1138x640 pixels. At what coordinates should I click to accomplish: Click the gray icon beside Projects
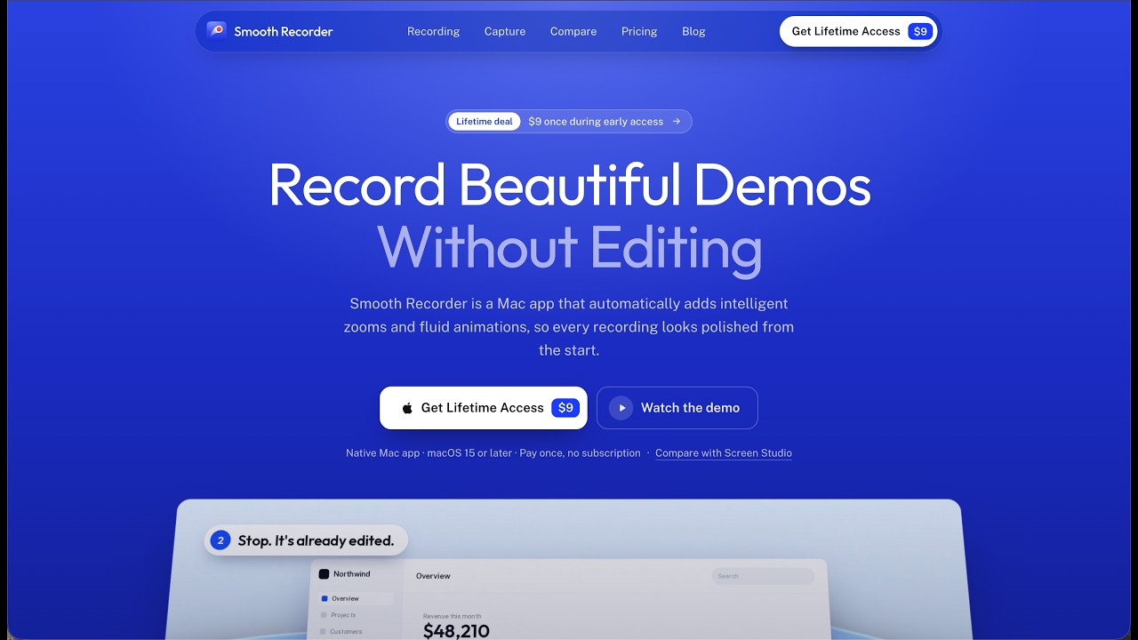tap(324, 615)
